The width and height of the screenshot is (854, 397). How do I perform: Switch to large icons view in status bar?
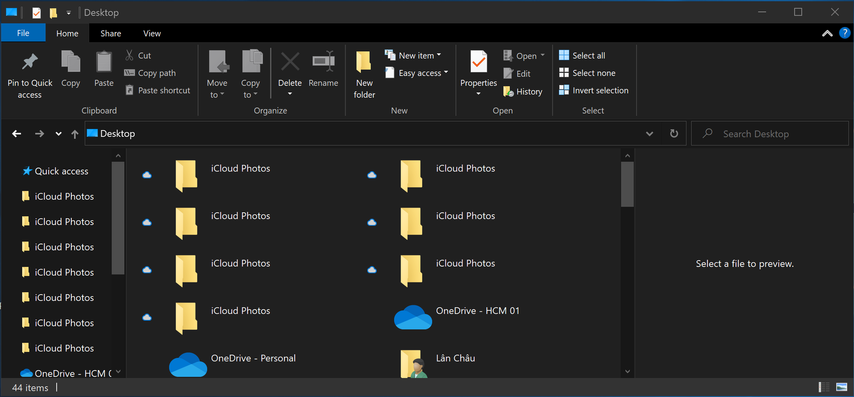[842, 387]
